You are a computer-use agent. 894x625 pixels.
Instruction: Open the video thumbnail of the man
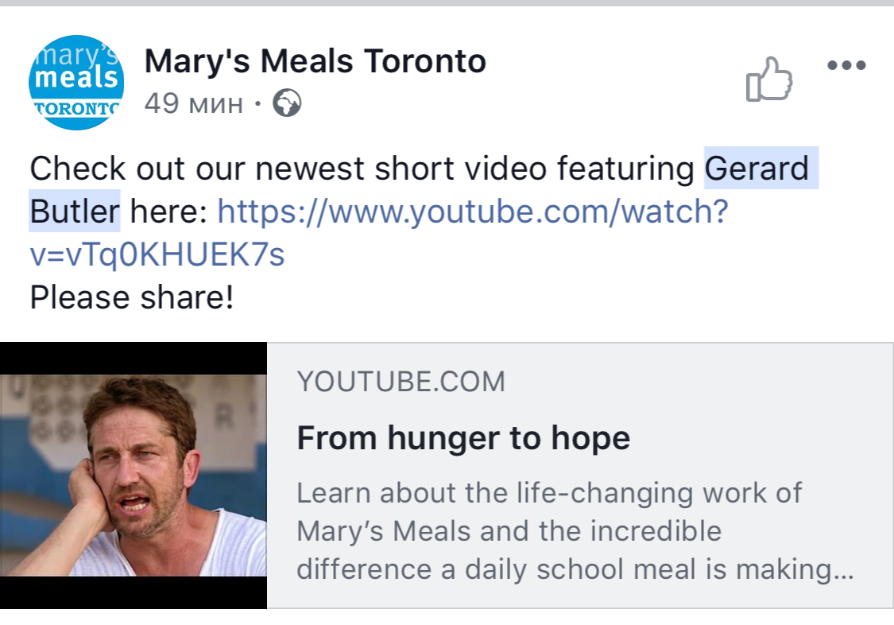pos(134,476)
